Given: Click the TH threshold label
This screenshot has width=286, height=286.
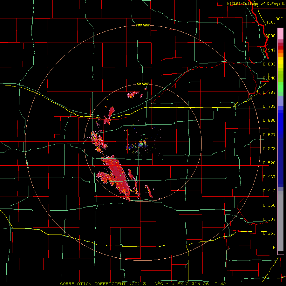Looking at the screenshot, I should click(x=273, y=248).
